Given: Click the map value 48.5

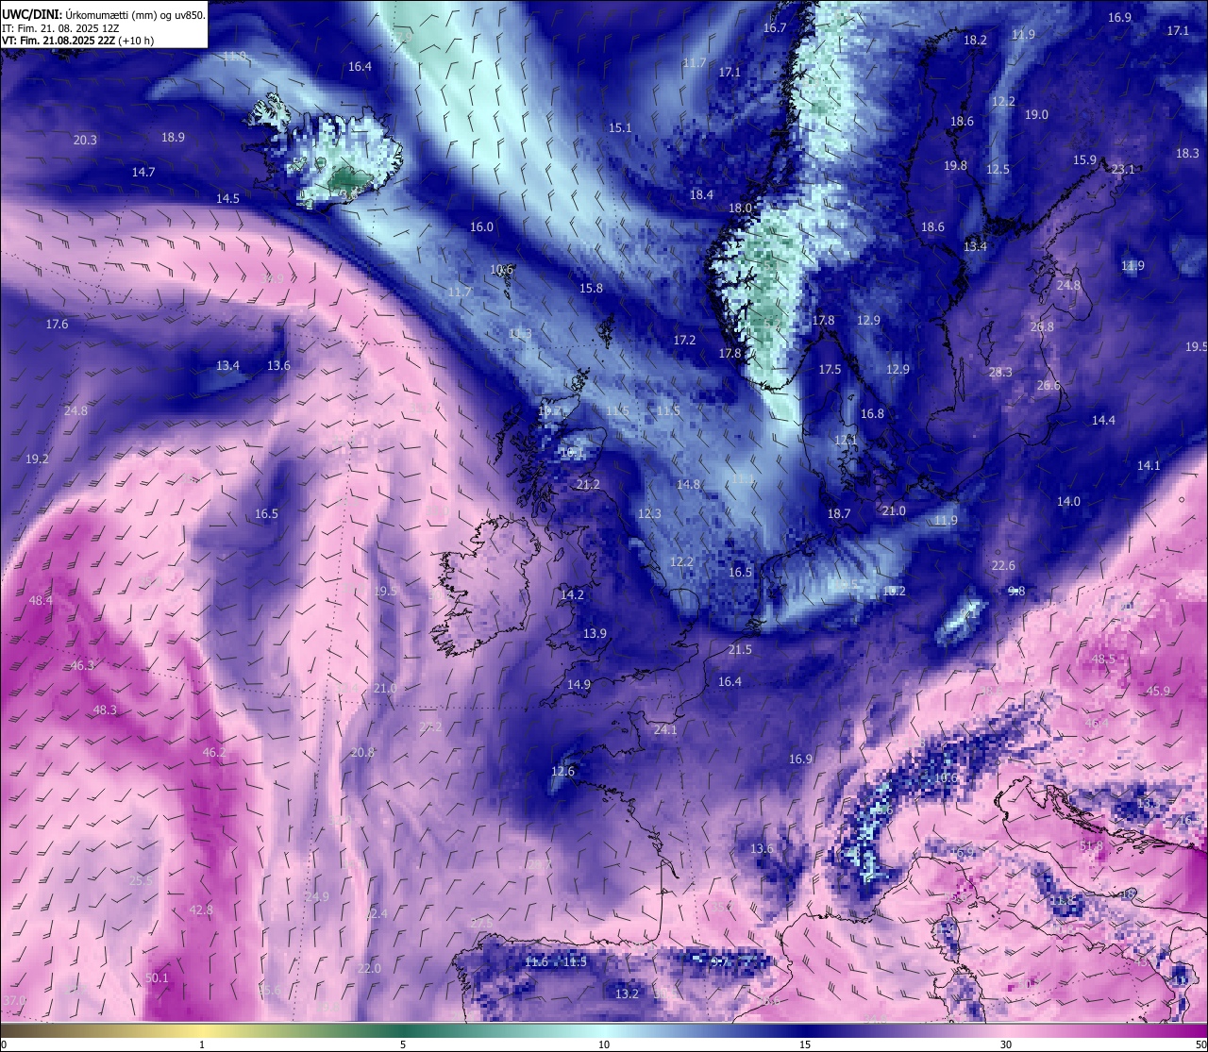Looking at the screenshot, I should [x=1103, y=659].
